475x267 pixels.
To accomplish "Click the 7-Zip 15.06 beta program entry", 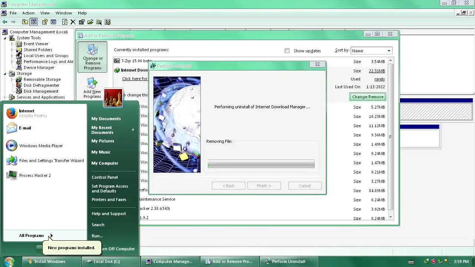I will [133, 61].
